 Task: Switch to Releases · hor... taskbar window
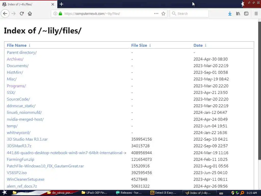click(x=129, y=193)
